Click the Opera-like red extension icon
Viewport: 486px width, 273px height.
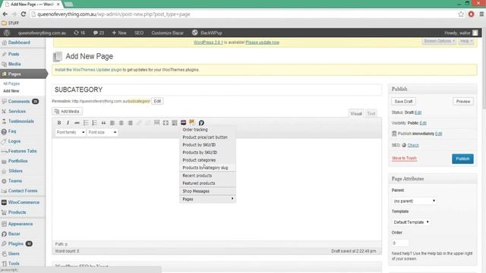pyautogui.click(x=471, y=14)
